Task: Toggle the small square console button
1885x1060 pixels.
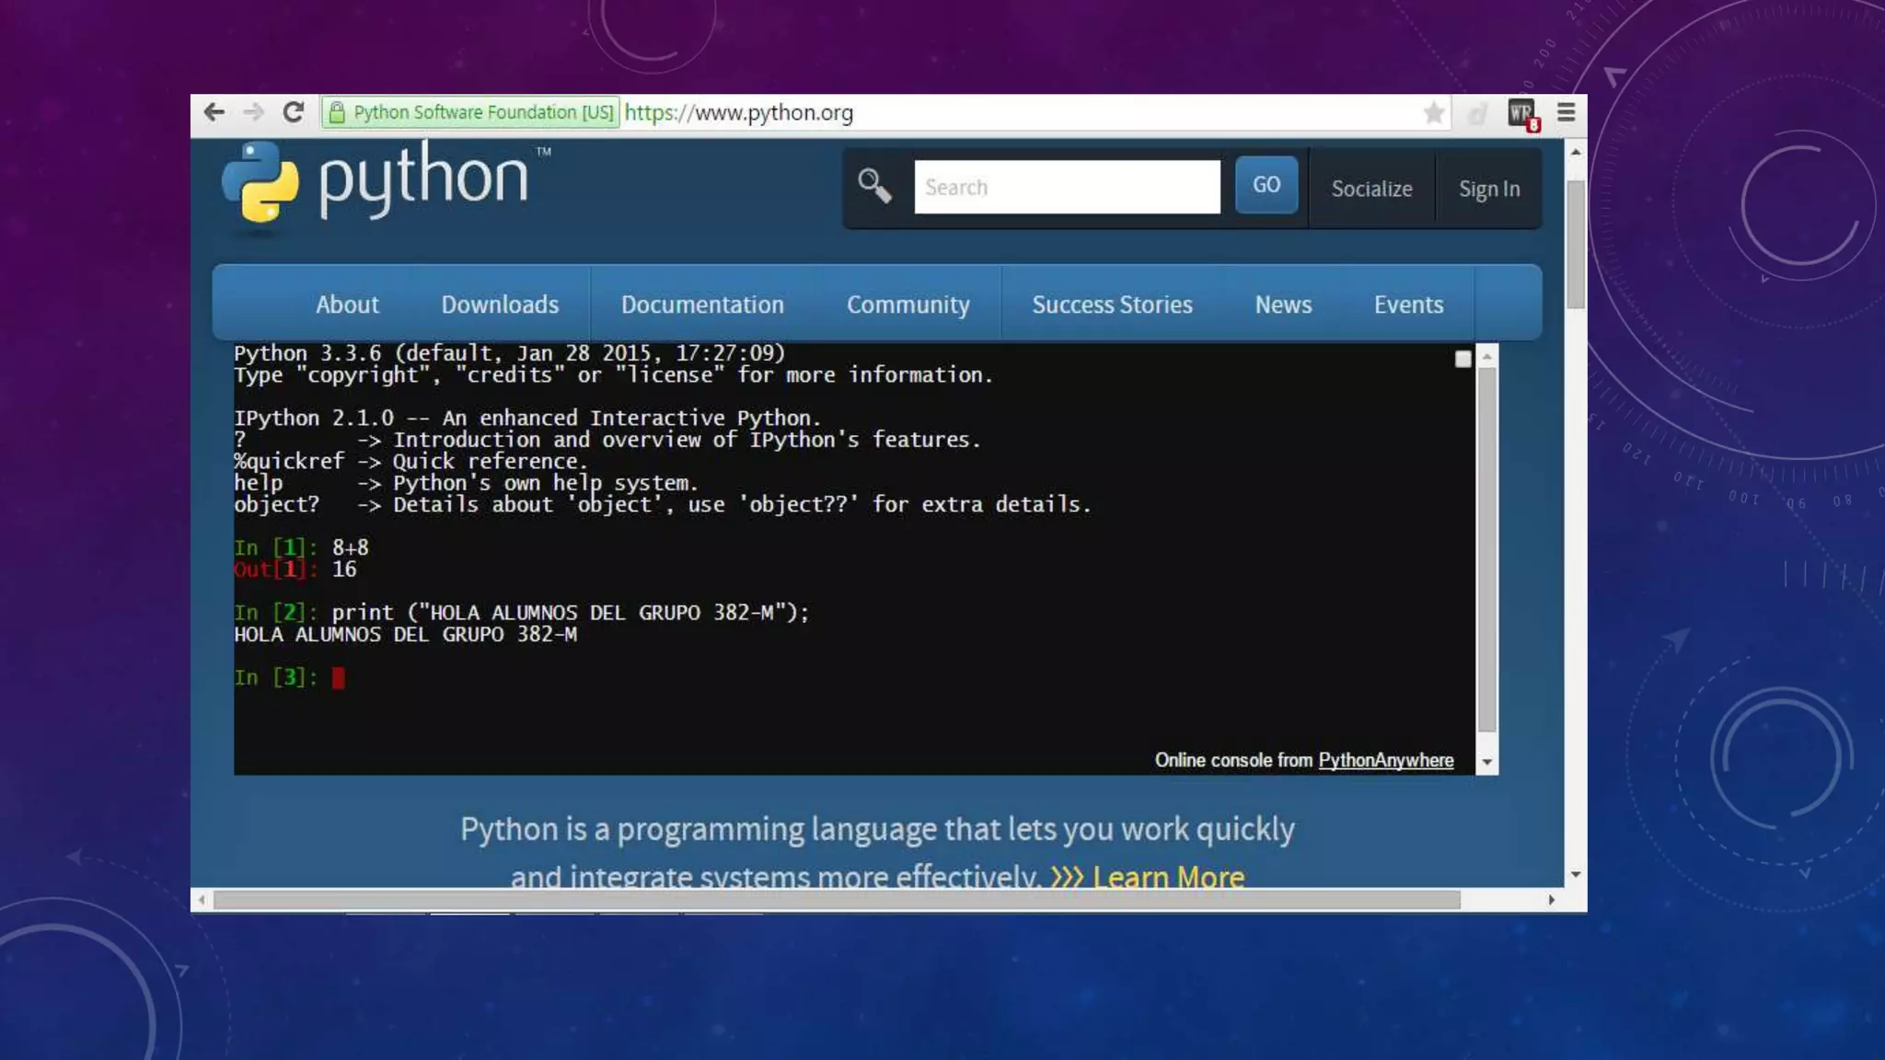Action: coord(1463,360)
